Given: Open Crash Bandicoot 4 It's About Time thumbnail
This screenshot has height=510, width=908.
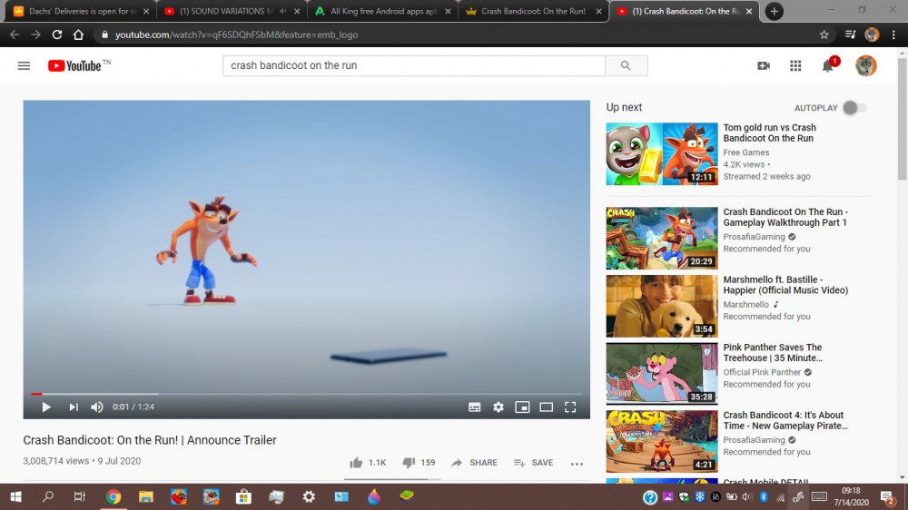Looking at the screenshot, I should (x=661, y=442).
